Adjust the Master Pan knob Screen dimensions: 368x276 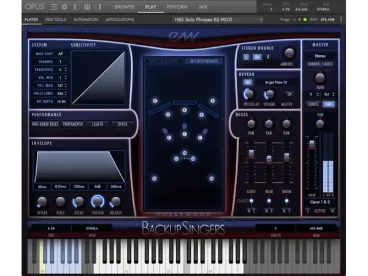coord(320,124)
